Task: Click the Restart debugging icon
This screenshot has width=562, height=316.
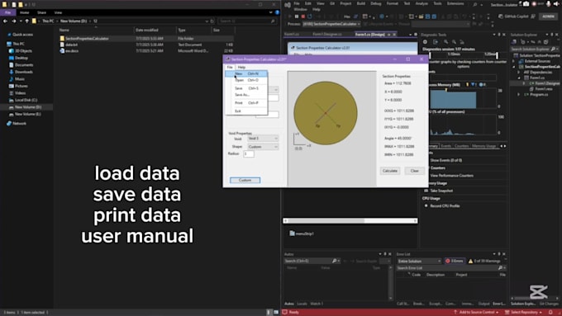Action: pyautogui.click(x=310, y=17)
